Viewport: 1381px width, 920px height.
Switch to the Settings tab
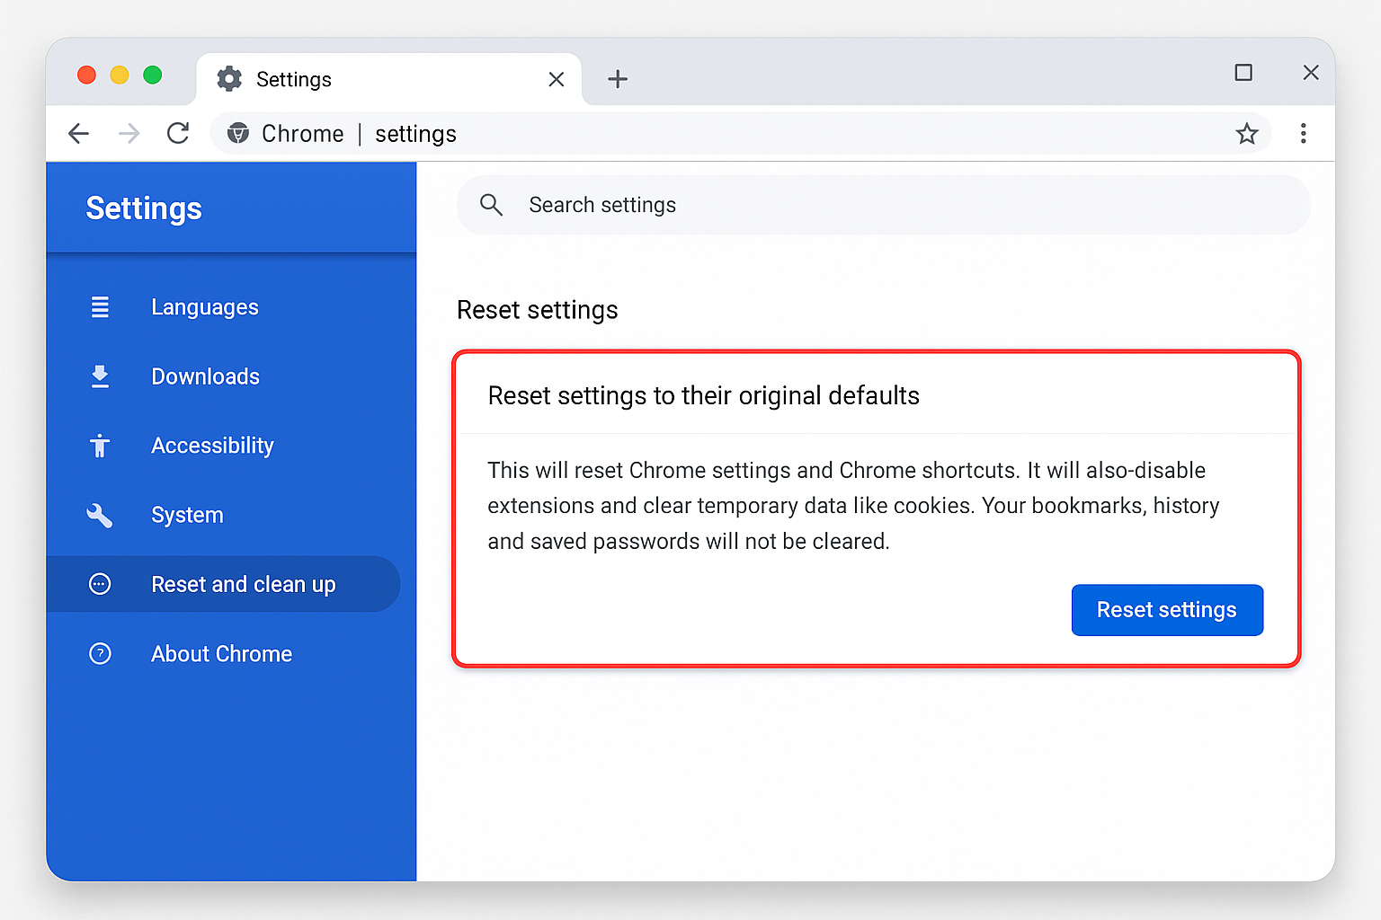[x=294, y=79]
